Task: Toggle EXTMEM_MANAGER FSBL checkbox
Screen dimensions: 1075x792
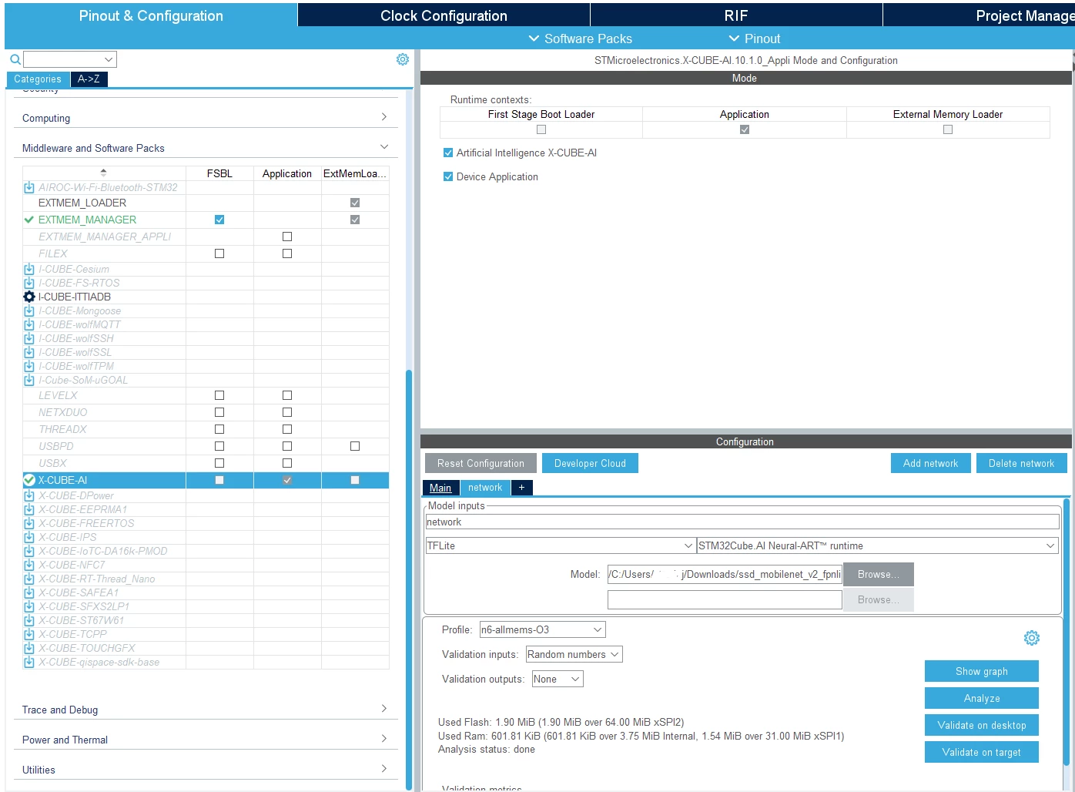Action: [x=219, y=220]
